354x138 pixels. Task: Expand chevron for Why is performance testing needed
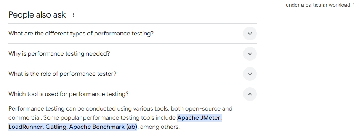click(250, 54)
